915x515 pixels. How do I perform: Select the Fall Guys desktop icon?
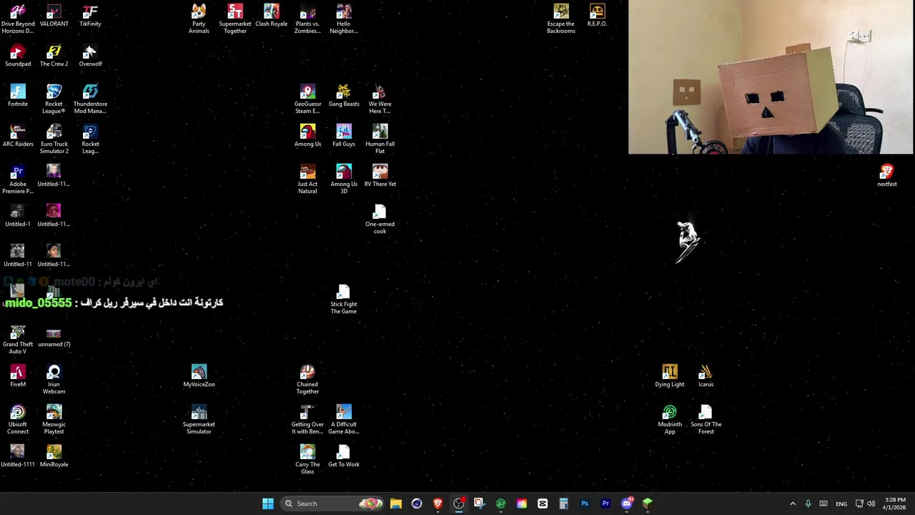[x=344, y=136]
